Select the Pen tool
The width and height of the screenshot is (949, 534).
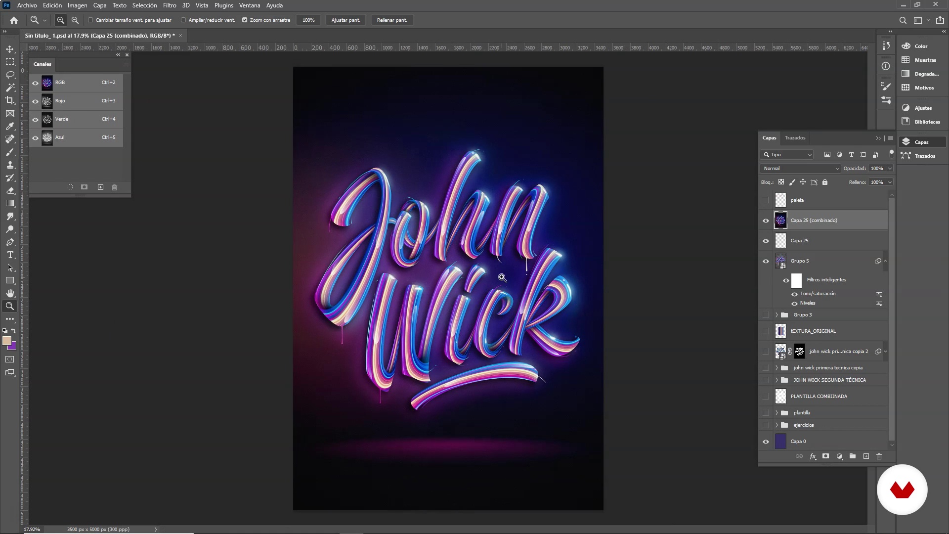point(10,242)
